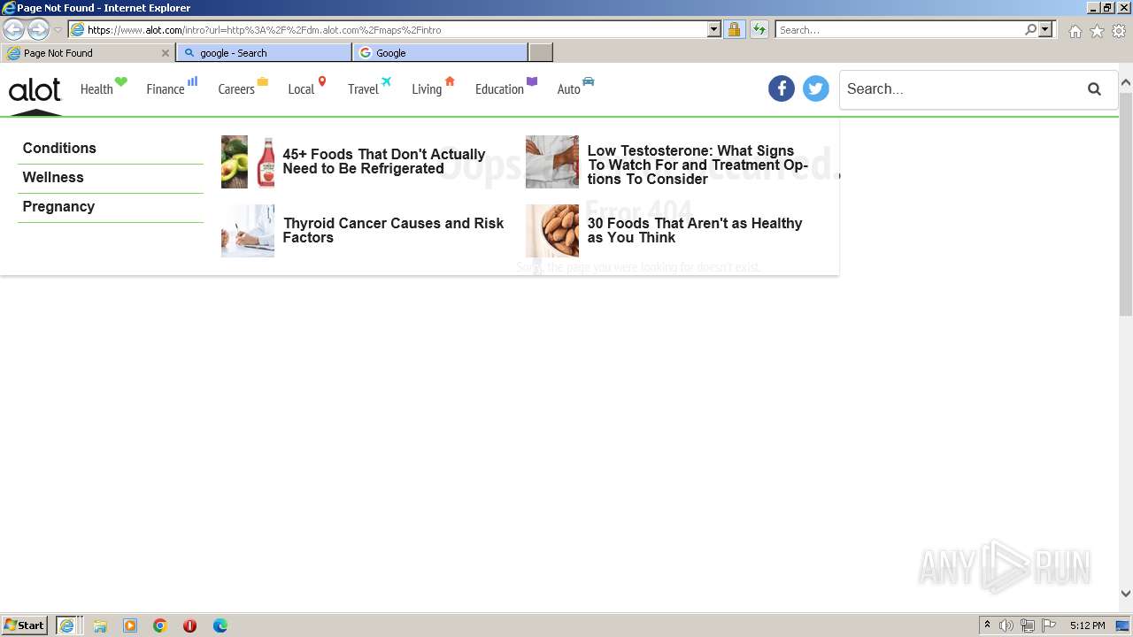Open Windows Media Player taskbar icon
Screen dimensions: 1133x637
click(130, 625)
